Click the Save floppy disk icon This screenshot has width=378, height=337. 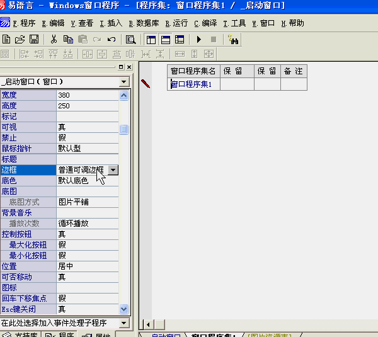(x=34, y=39)
